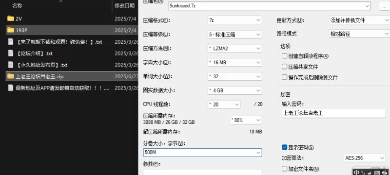The height and width of the screenshot is (175, 390).
Task: Click the archive name field Sunkissed.7z
Action: (x=270, y=6)
